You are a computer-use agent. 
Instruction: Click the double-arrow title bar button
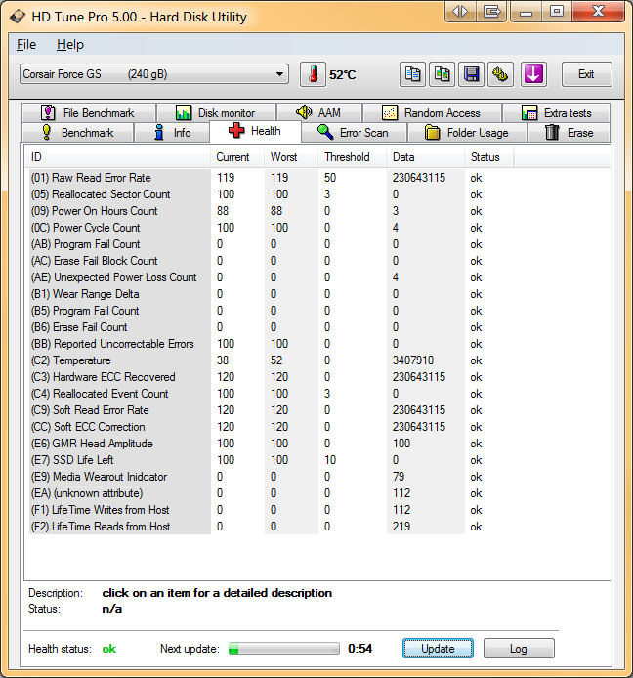[460, 12]
